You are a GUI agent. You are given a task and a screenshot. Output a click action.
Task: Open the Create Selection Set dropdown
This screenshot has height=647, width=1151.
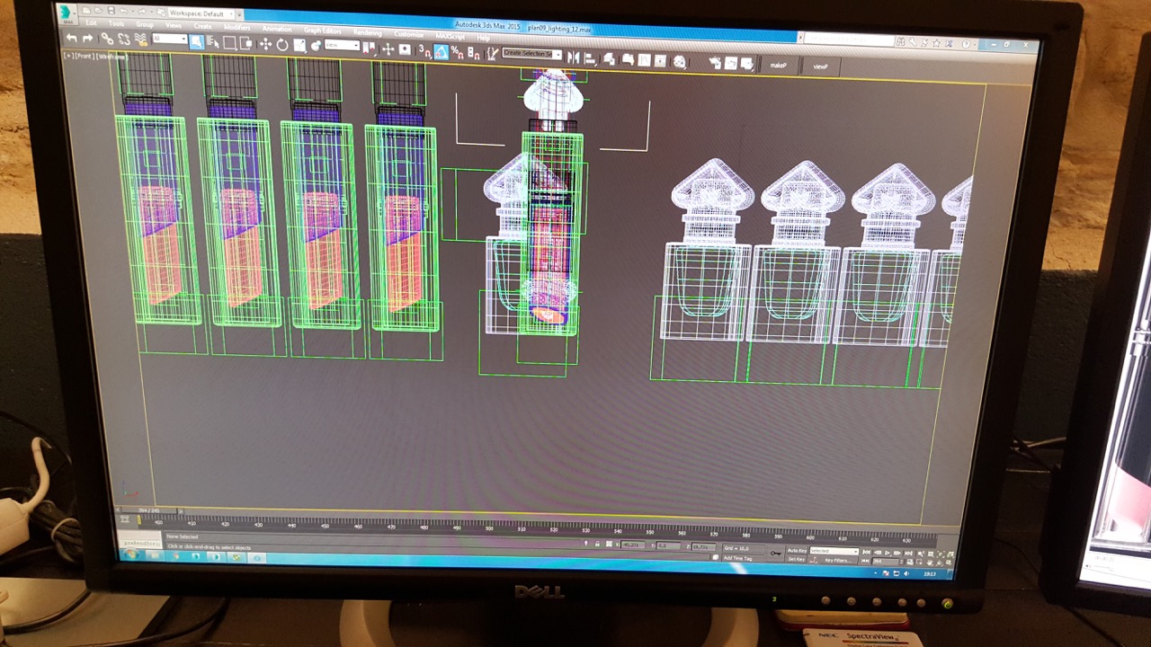coord(532,54)
